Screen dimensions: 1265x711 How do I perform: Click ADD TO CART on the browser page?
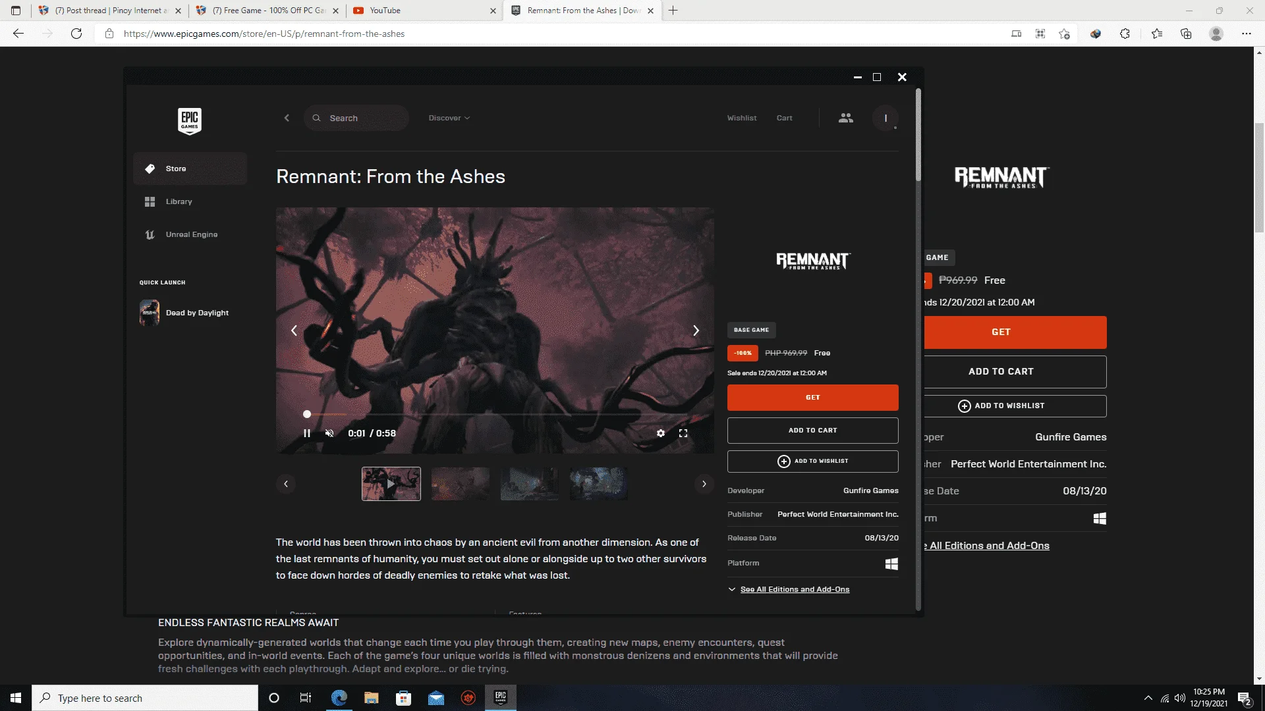1015,372
